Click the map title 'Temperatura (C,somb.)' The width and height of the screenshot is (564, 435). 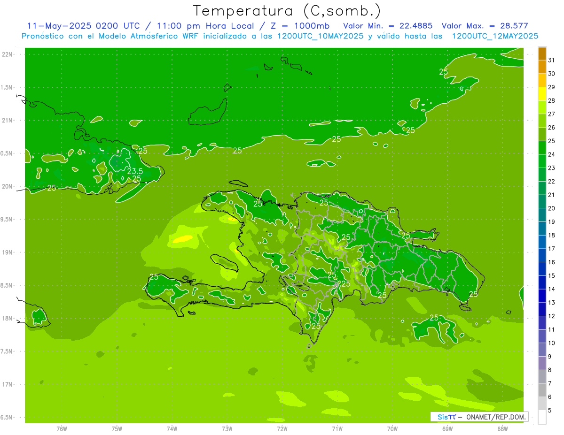coord(287,11)
